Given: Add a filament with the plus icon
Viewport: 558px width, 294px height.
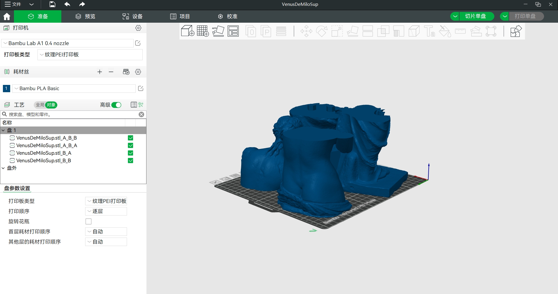Looking at the screenshot, I should (x=100, y=72).
